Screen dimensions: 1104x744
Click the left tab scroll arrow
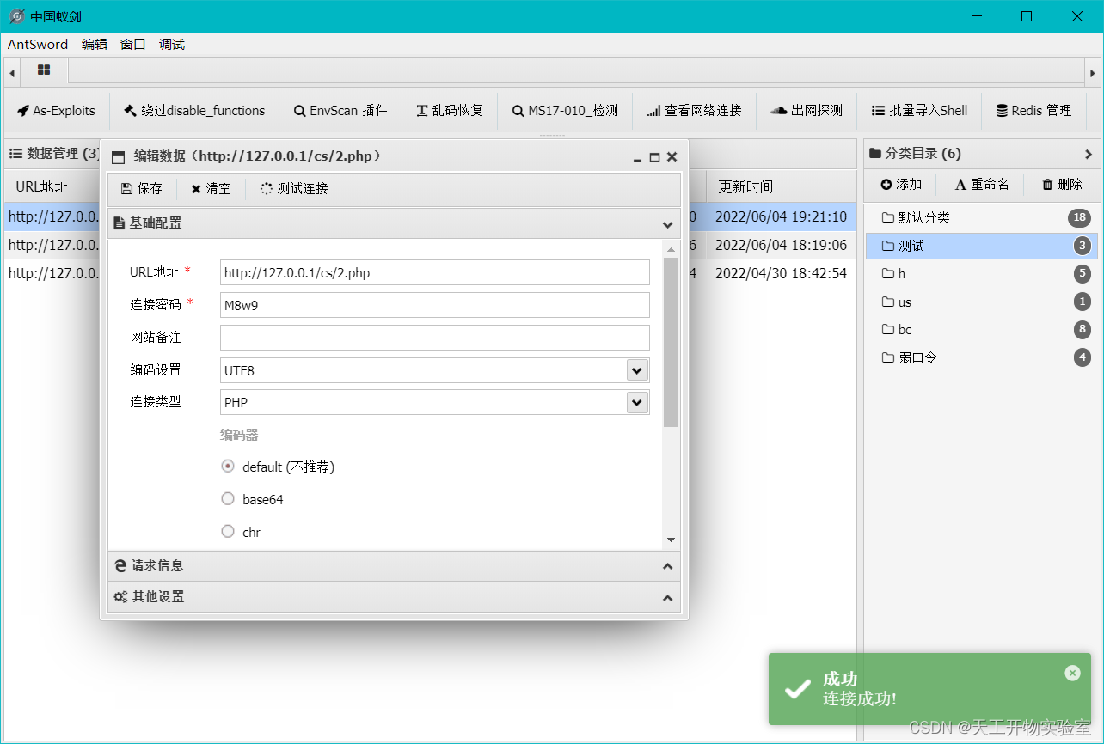tap(12, 74)
